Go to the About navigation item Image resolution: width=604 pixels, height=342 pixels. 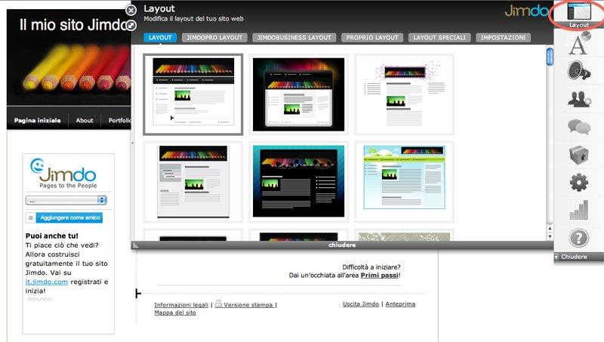85,120
